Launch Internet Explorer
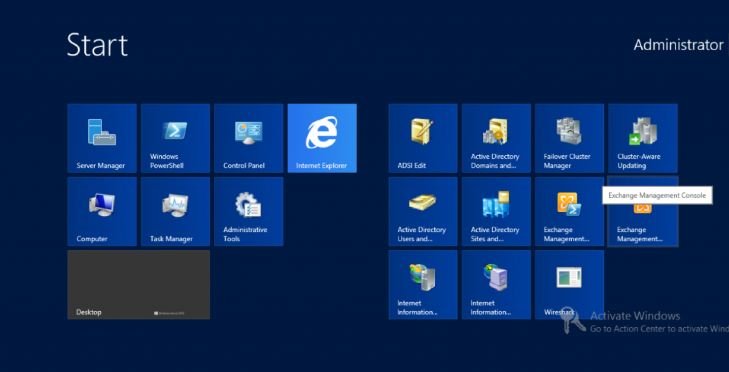The width and height of the screenshot is (729, 372). tap(322, 138)
